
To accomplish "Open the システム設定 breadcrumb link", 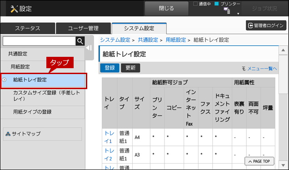I will 115,40.
